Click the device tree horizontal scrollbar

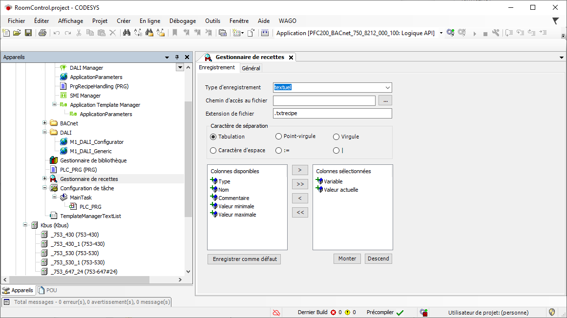click(79, 280)
